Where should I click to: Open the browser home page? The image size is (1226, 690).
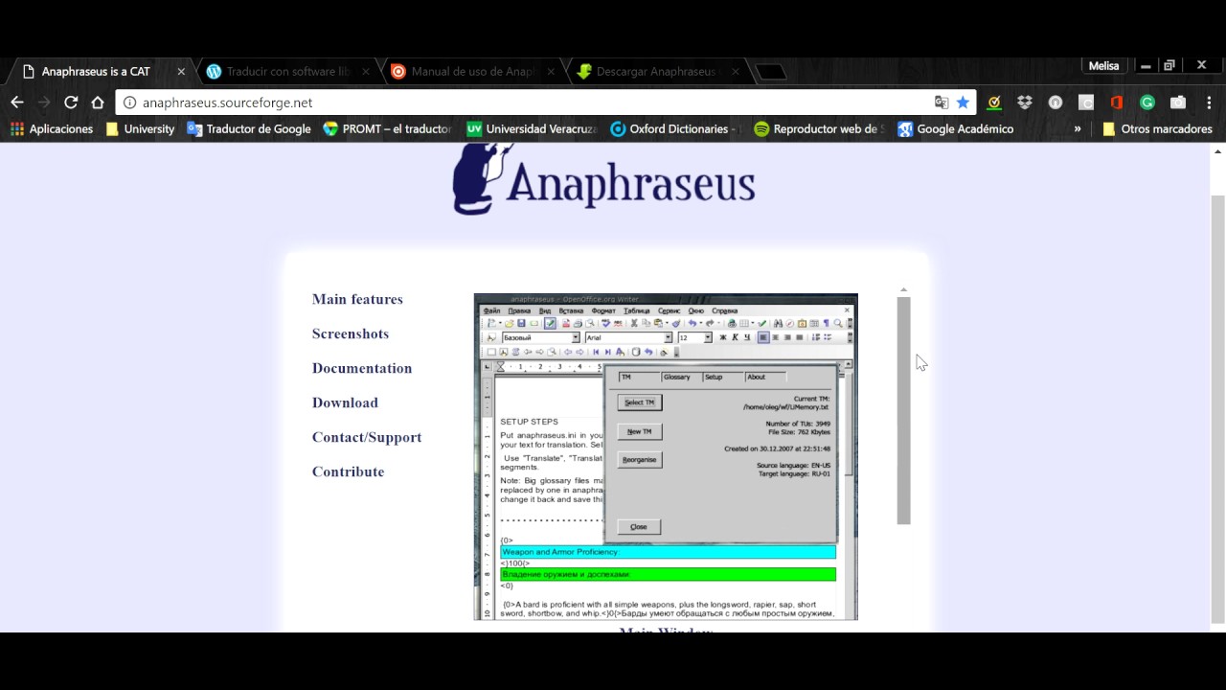(98, 103)
